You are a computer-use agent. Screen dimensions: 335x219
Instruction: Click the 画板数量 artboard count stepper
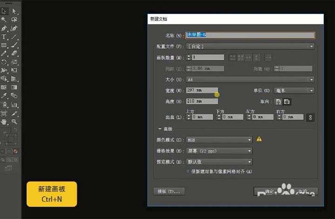click(x=188, y=57)
